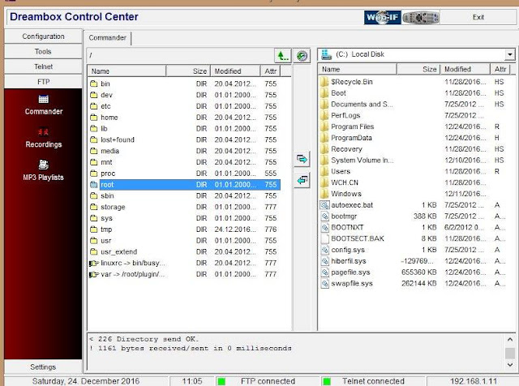This screenshot has height=386, width=519.
Task: Sort local files by Attr column
Action: click(x=500, y=69)
